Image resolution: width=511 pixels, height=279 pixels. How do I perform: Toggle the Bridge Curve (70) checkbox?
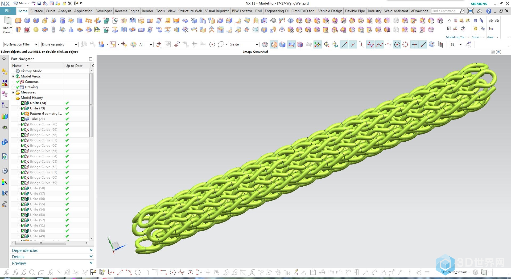coord(23,124)
